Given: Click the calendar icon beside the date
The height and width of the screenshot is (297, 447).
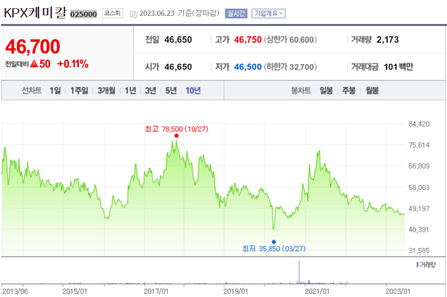Looking at the screenshot, I should point(133,14).
